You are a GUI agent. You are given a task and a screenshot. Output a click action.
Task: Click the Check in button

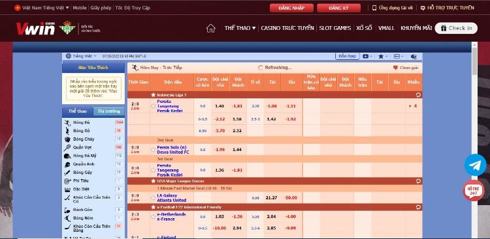pos(456,28)
